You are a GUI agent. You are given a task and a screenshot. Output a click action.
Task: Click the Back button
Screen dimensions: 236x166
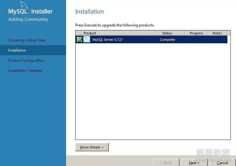coord(166,163)
